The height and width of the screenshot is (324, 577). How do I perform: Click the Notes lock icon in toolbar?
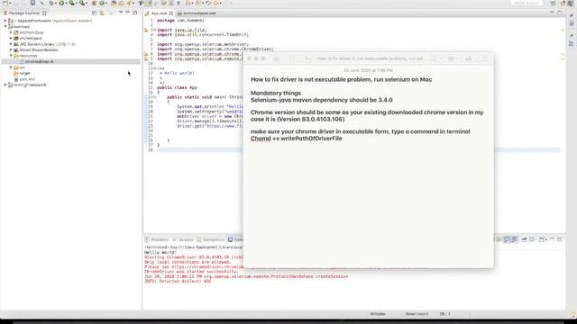point(435,58)
